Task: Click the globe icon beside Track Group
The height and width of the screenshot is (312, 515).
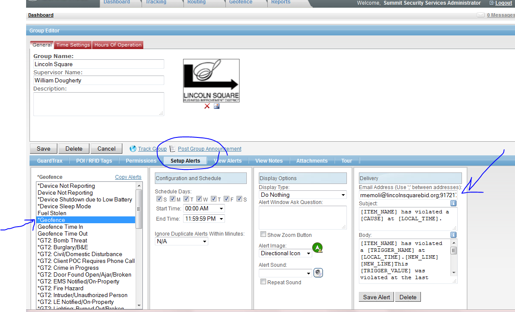Action: [133, 149]
